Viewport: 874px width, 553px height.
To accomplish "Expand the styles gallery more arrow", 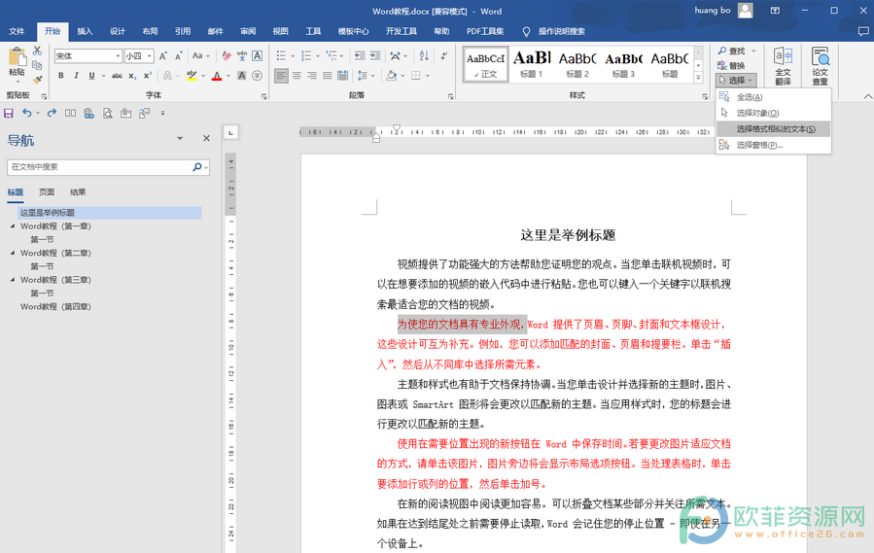I will tap(698, 78).
